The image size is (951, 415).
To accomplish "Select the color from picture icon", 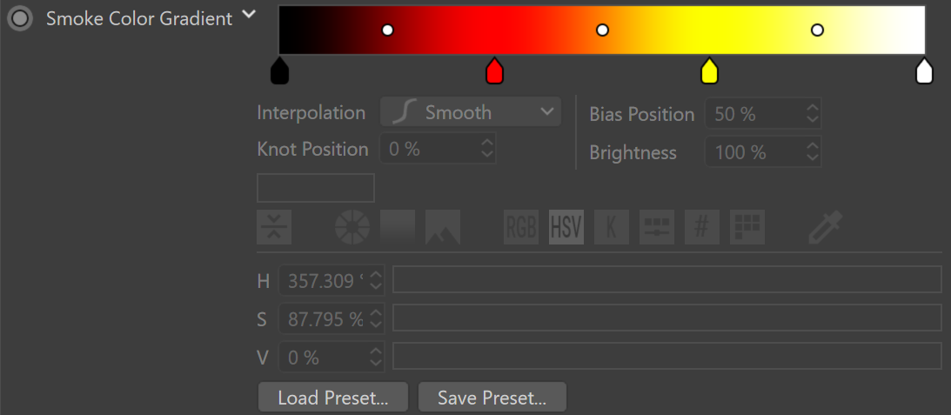I will tap(443, 227).
